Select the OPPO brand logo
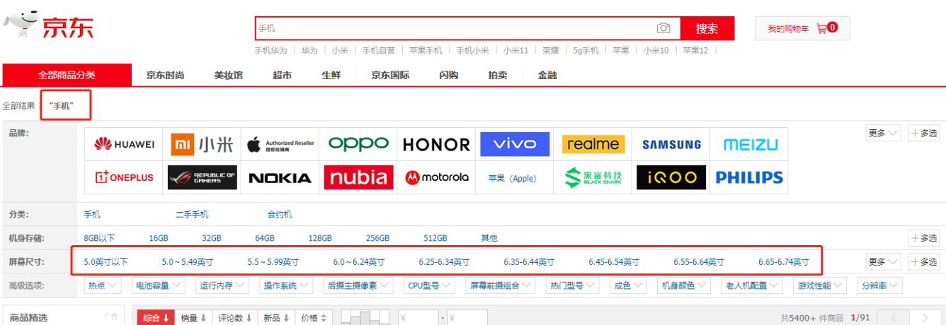946x325 pixels. 358,144
